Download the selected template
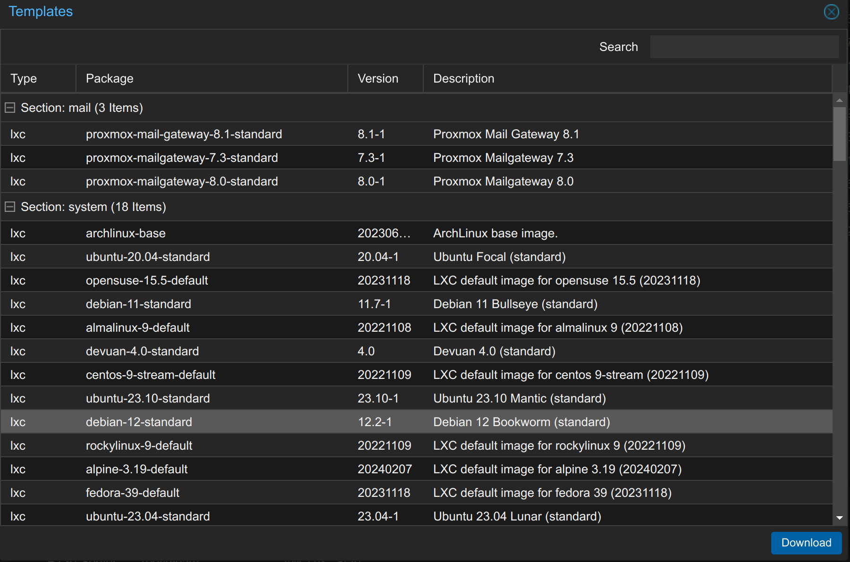This screenshot has height=562, width=850. (x=806, y=543)
